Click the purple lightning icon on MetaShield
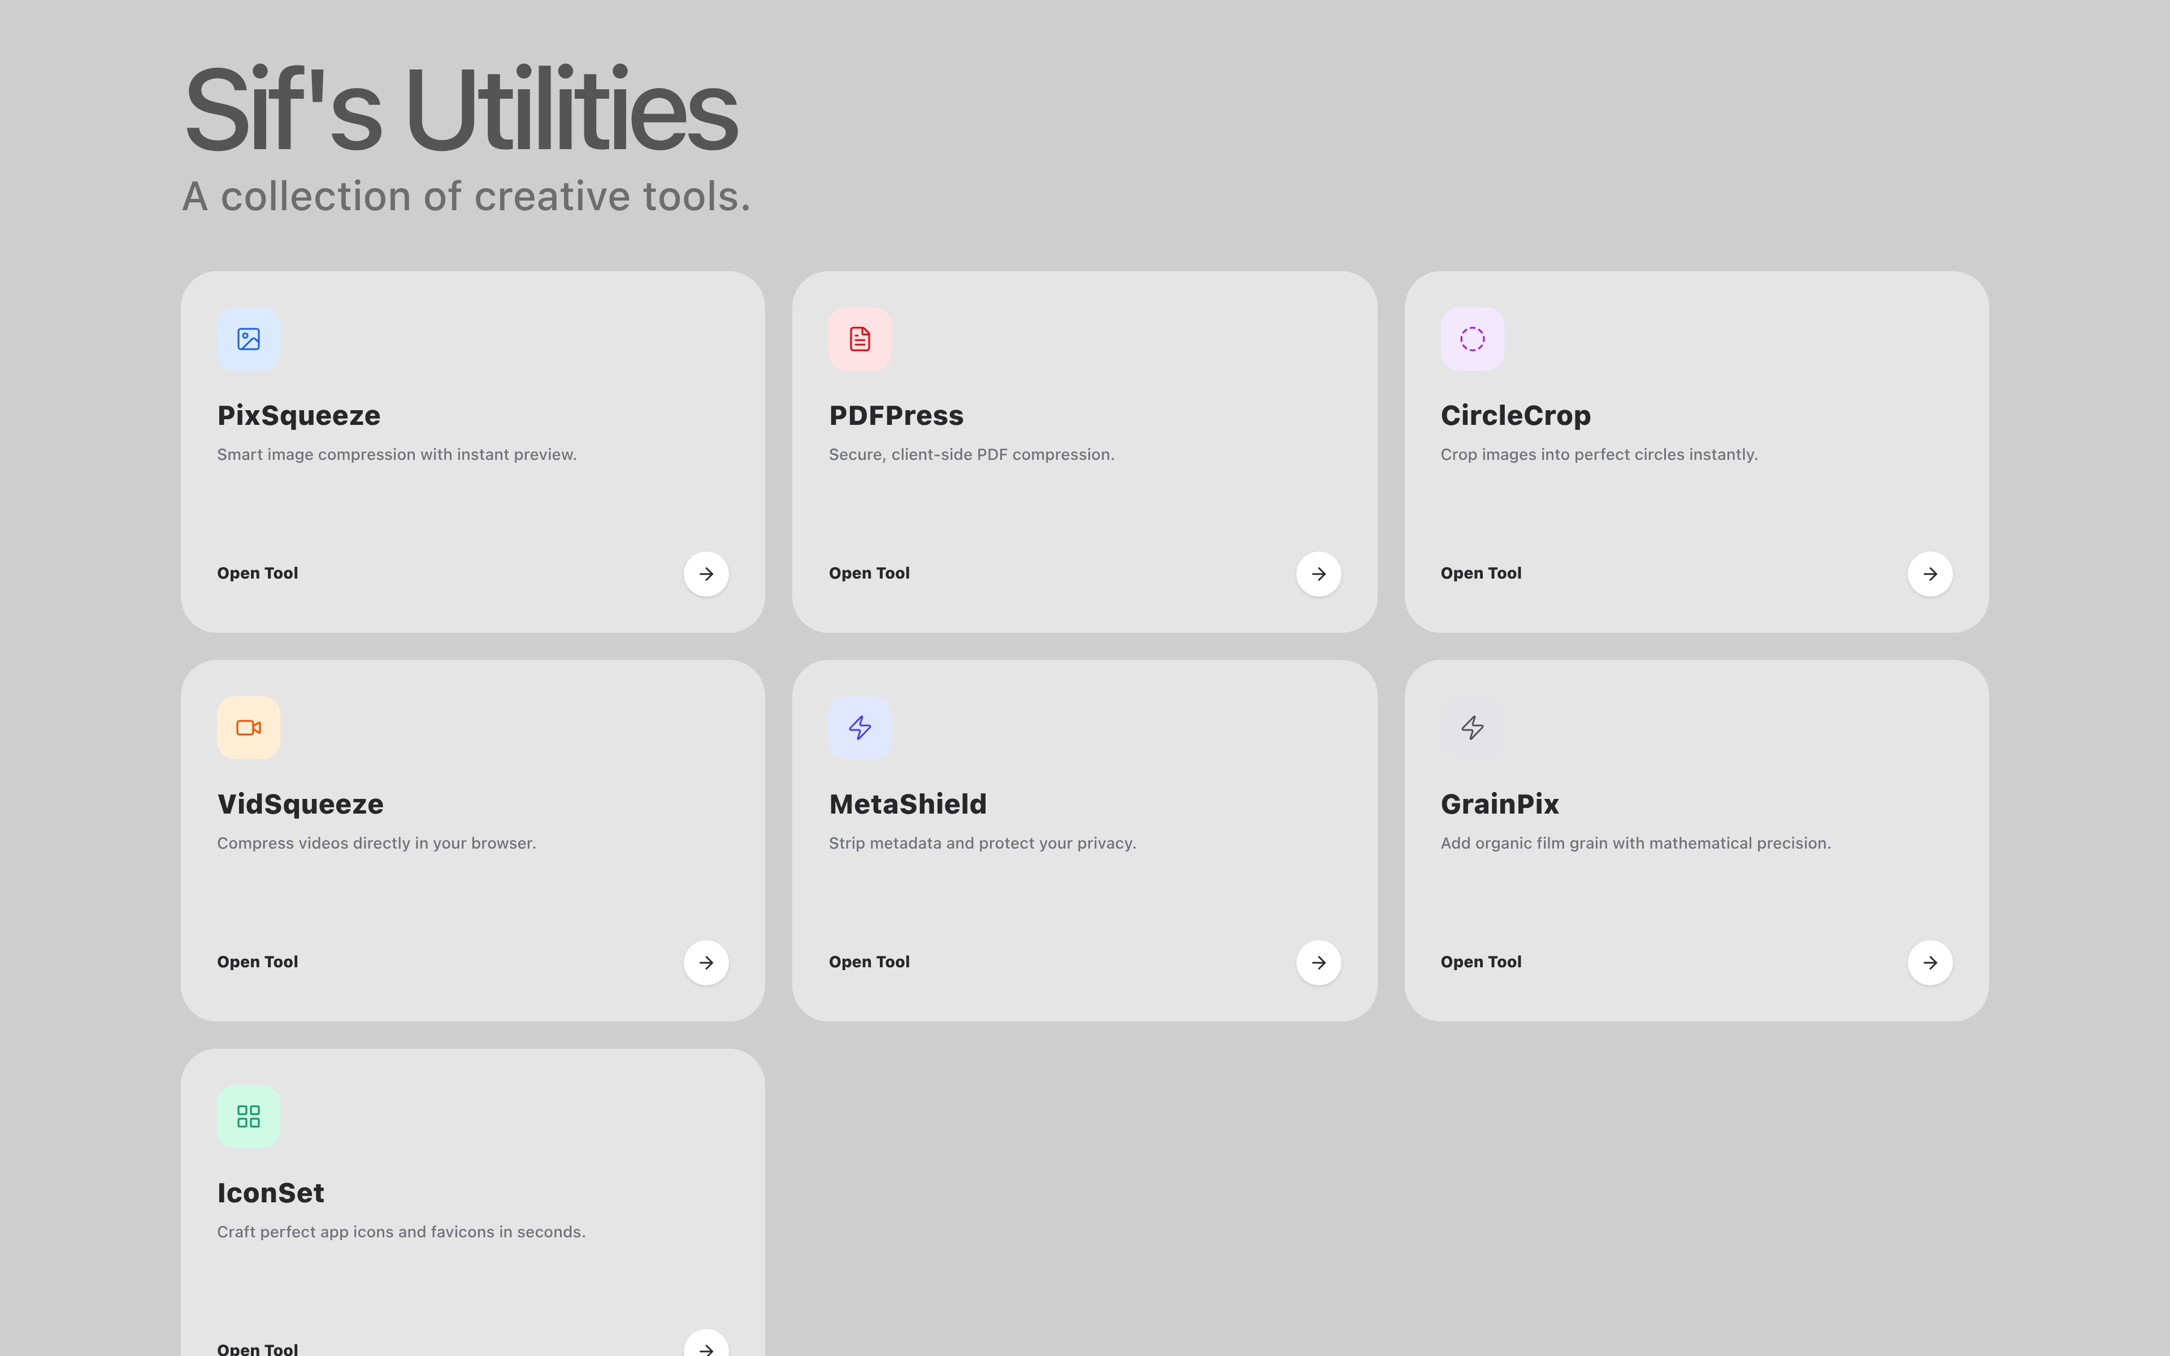This screenshot has width=2170, height=1356. [x=860, y=727]
